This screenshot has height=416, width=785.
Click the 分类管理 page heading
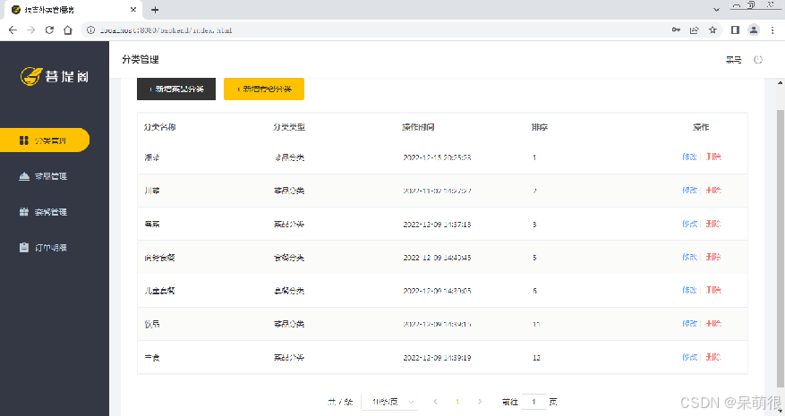tap(141, 60)
